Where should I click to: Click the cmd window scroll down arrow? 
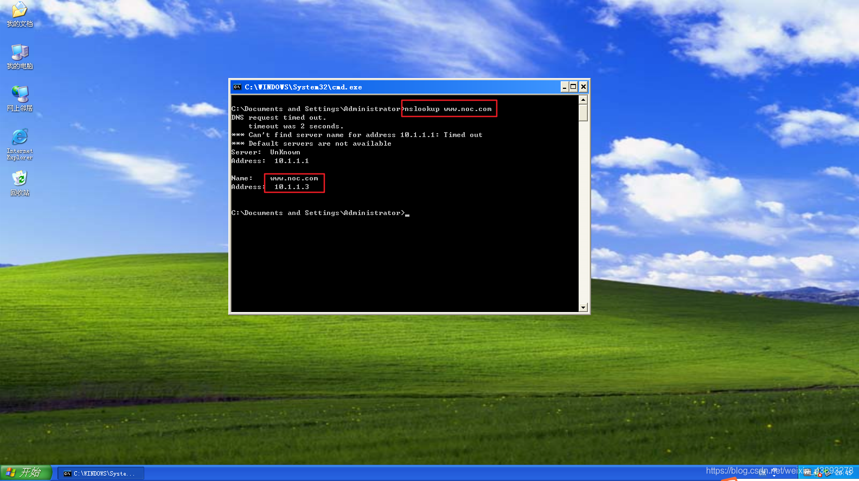coord(584,308)
